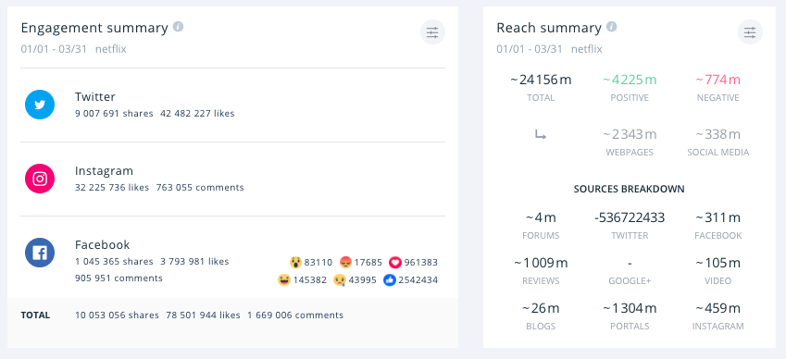Click the love heart reaction with 961383

tap(395, 263)
